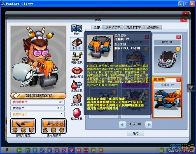Open the 装饰道具 decoration category
Image resolution: width=196 pixels, height=154 pixels.
tap(77, 86)
